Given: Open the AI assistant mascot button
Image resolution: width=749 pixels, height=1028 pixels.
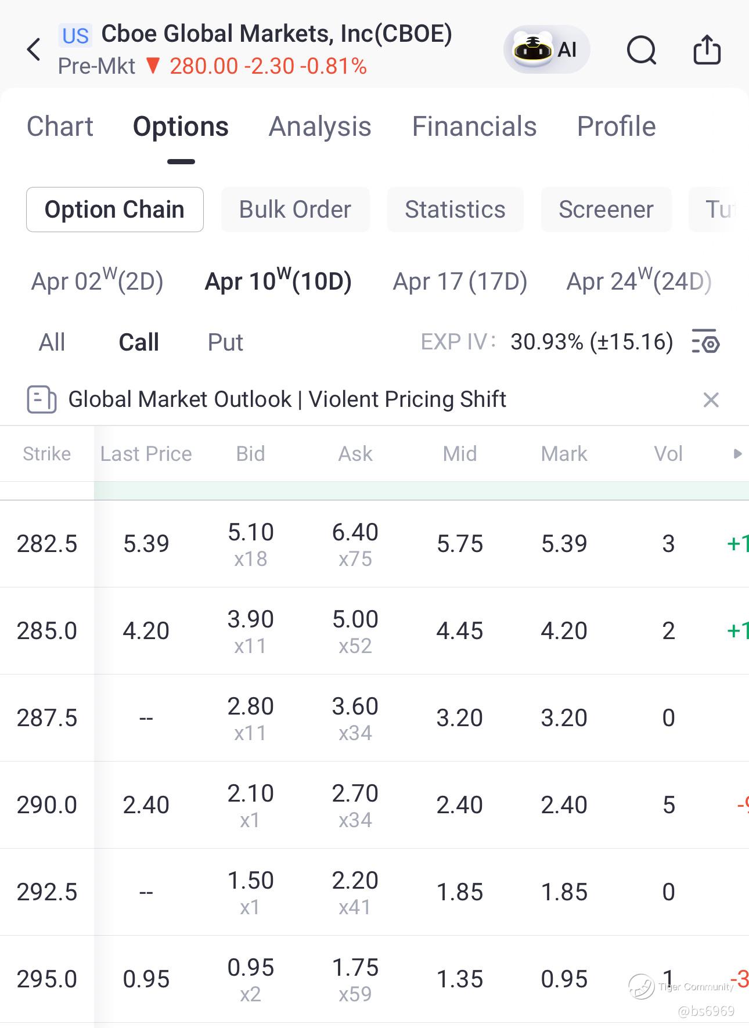Looking at the screenshot, I should click(x=546, y=50).
